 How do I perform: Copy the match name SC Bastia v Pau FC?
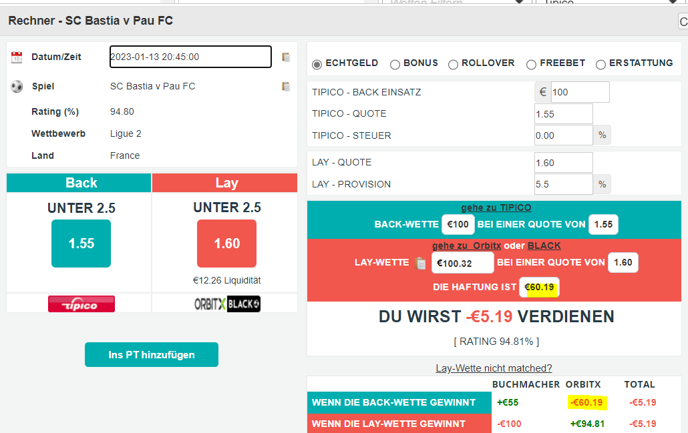pyautogui.click(x=286, y=86)
